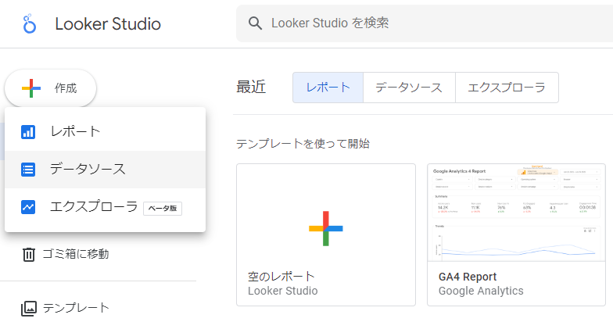Screen dimensions: 613x329
Task: Click the テンプレート gallery icon
Action: click(28, 308)
